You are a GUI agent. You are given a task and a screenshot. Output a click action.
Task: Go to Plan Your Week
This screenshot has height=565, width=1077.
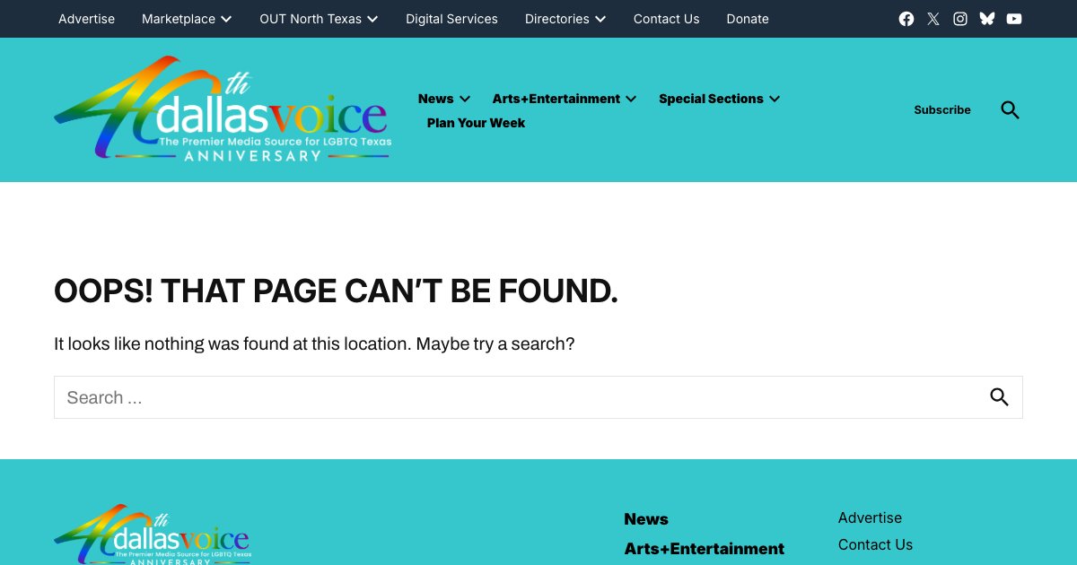tap(476, 123)
